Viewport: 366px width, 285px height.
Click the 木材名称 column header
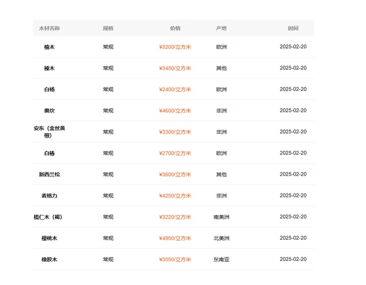click(x=49, y=28)
